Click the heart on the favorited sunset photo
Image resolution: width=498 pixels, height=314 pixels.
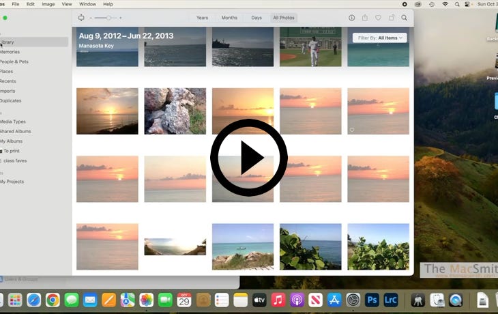352,130
